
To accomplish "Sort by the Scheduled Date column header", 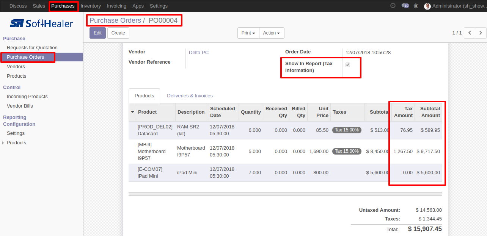I will coord(223,112).
